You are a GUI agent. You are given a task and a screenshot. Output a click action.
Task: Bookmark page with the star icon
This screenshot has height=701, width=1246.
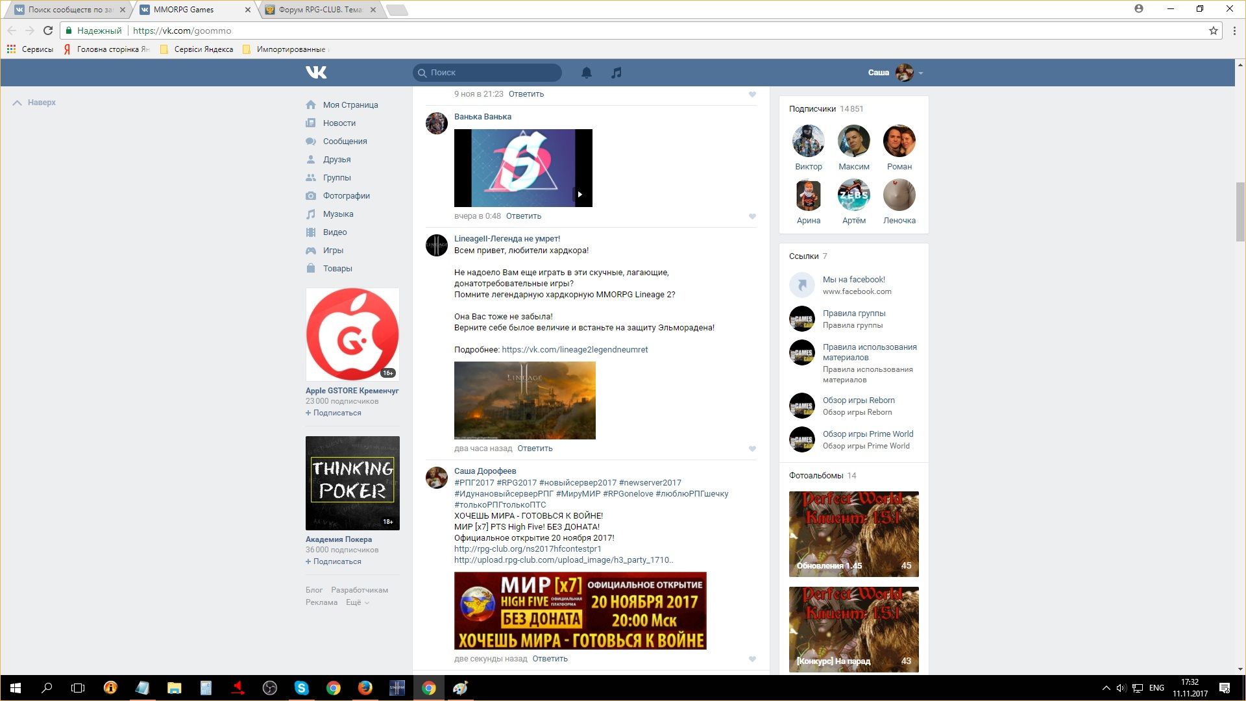pos(1213,31)
